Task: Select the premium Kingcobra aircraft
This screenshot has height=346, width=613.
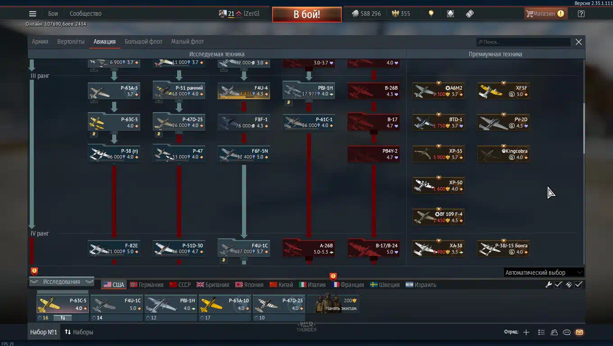Action: click(503, 154)
